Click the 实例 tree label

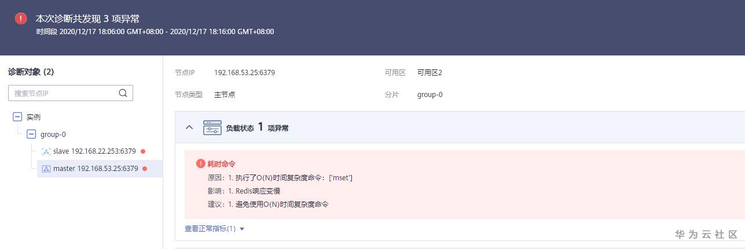pos(34,117)
